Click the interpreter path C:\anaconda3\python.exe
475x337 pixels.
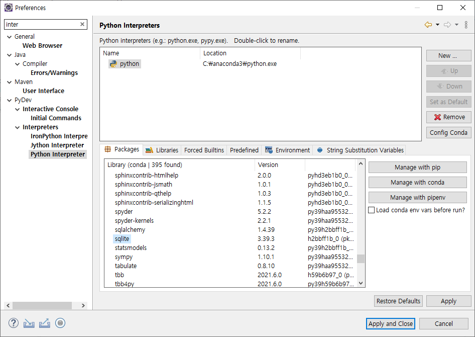(x=240, y=64)
